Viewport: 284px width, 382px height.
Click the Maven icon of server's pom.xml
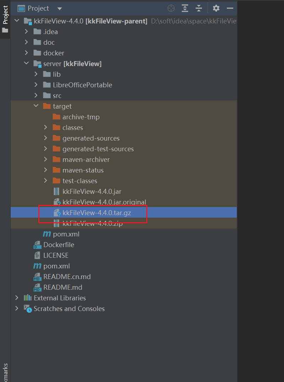[x=47, y=234]
